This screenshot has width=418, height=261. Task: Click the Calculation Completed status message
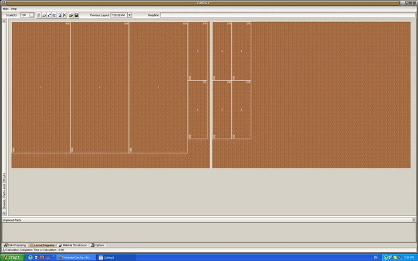pyautogui.click(x=35, y=250)
